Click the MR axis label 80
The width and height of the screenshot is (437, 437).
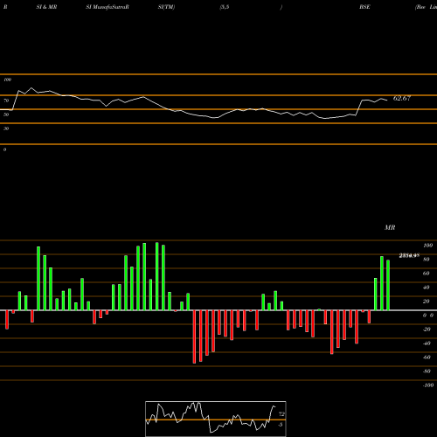(427, 260)
